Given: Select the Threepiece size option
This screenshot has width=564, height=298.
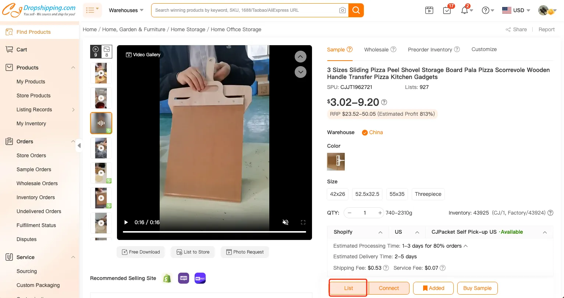Looking at the screenshot, I should [428, 194].
